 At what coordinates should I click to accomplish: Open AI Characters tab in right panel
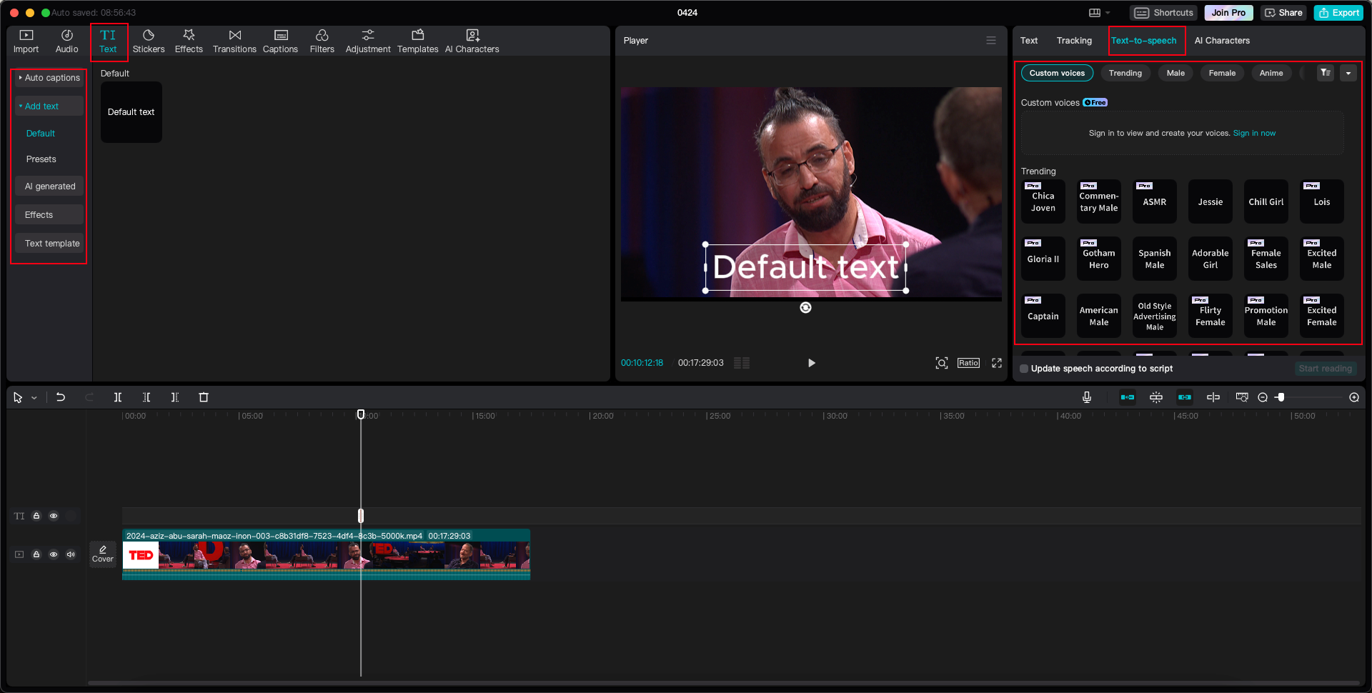click(1222, 41)
